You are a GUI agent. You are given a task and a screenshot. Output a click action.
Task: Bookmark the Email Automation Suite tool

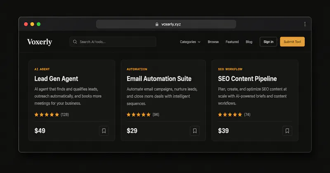click(x=195, y=131)
